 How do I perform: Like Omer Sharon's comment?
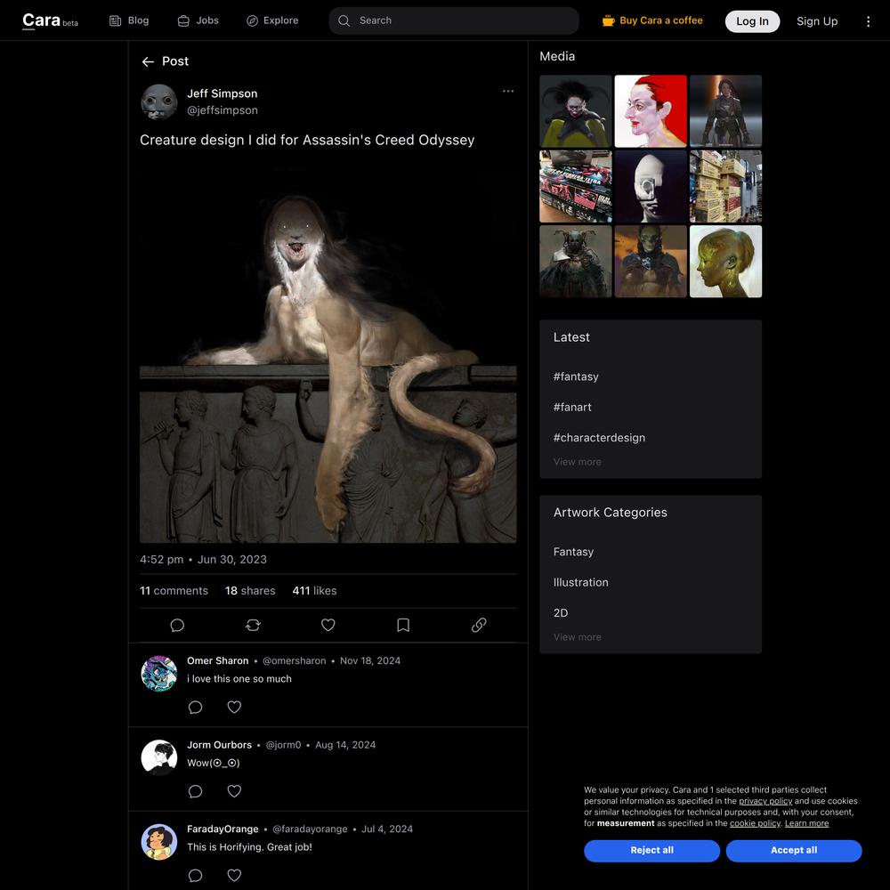click(x=234, y=707)
